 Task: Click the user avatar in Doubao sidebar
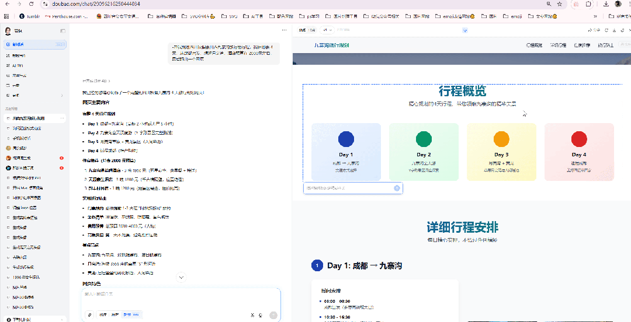pos(8,31)
